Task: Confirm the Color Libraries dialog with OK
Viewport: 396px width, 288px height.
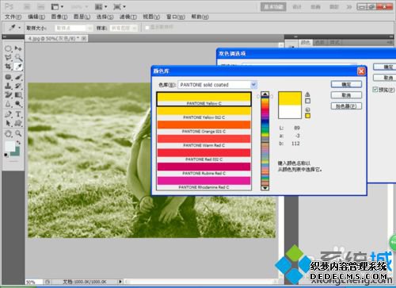Action: pos(346,84)
